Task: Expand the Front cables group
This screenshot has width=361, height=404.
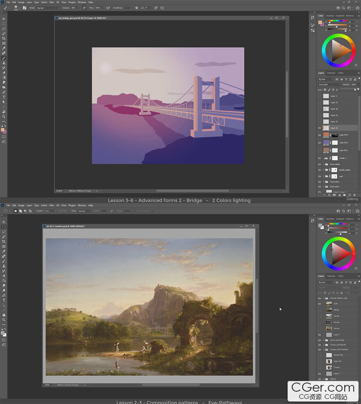Action: tap(324, 164)
